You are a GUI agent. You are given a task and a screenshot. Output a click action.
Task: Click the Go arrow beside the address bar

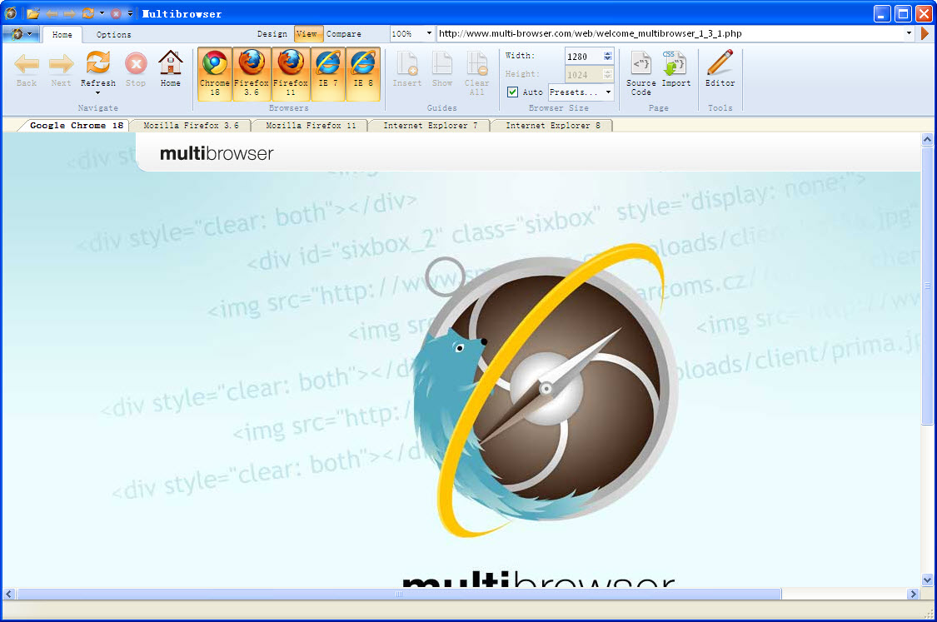coord(925,34)
